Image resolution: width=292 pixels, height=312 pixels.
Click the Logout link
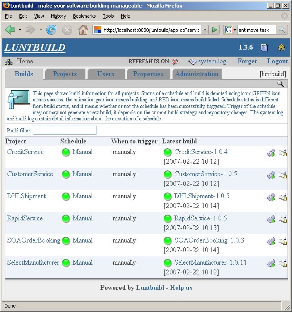point(277,62)
